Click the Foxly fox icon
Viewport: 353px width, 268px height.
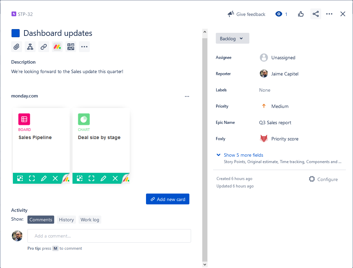[x=264, y=139]
